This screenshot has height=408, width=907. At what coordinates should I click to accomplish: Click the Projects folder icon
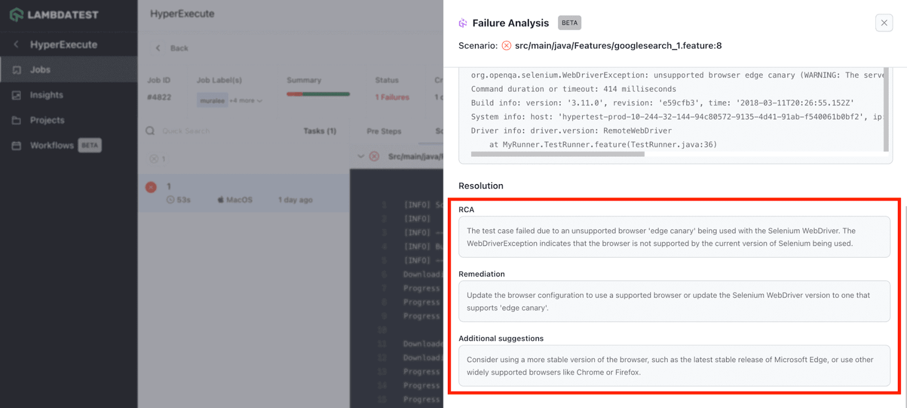pos(16,120)
